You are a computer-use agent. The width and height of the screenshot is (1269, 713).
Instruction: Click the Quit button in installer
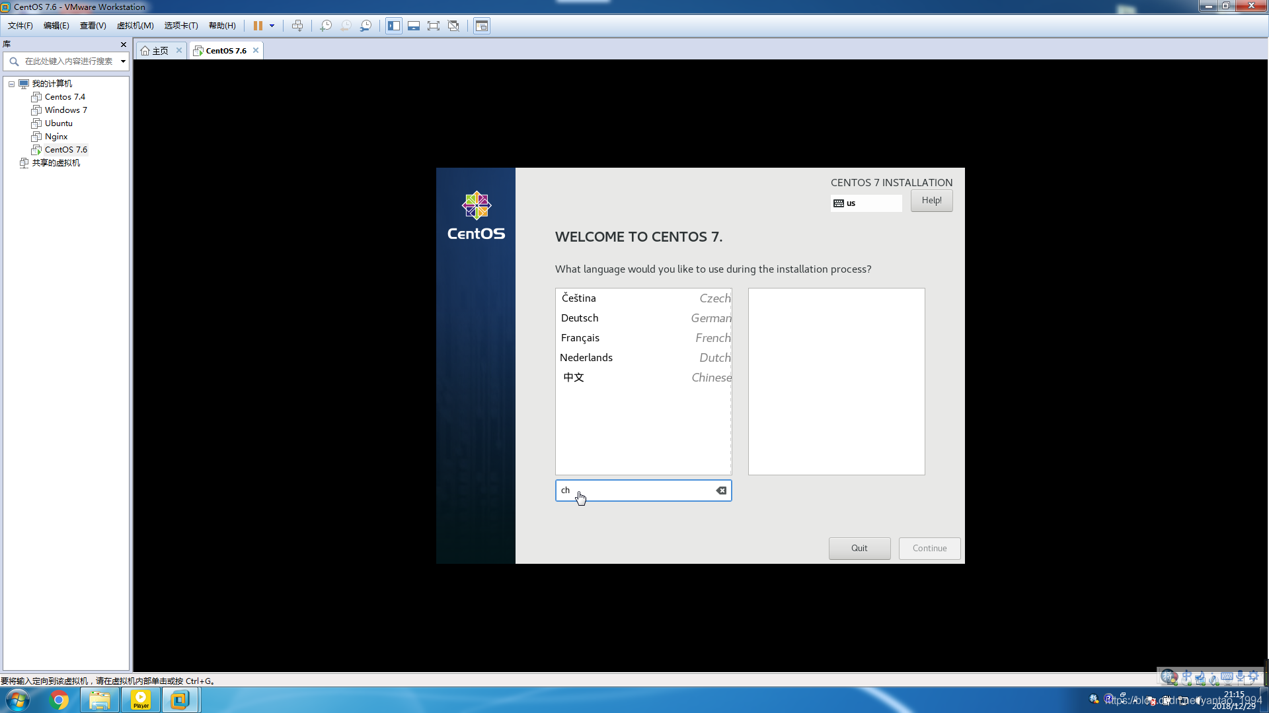pos(859,549)
